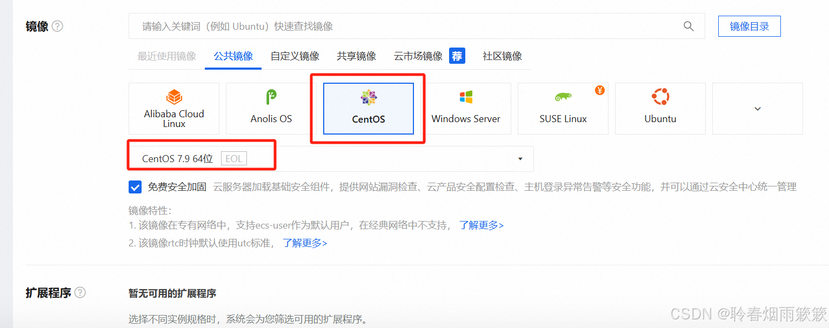Image resolution: width=829 pixels, height=328 pixels.
Task: Focus the image keyword search field
Action: tap(417, 26)
